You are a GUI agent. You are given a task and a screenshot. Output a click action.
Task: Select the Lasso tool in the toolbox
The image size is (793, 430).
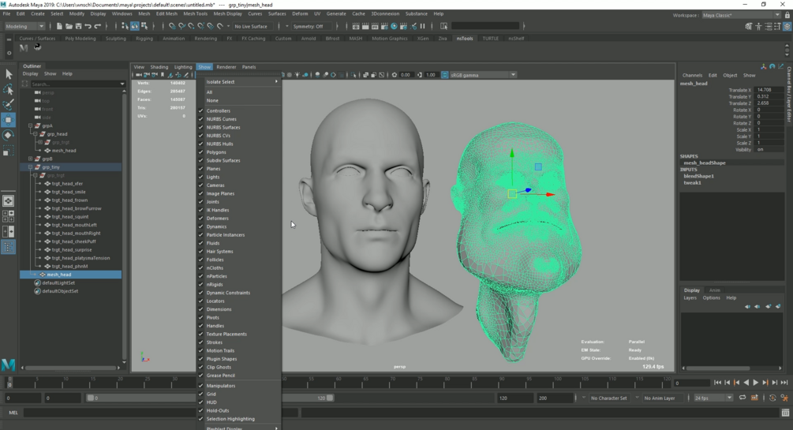point(9,90)
